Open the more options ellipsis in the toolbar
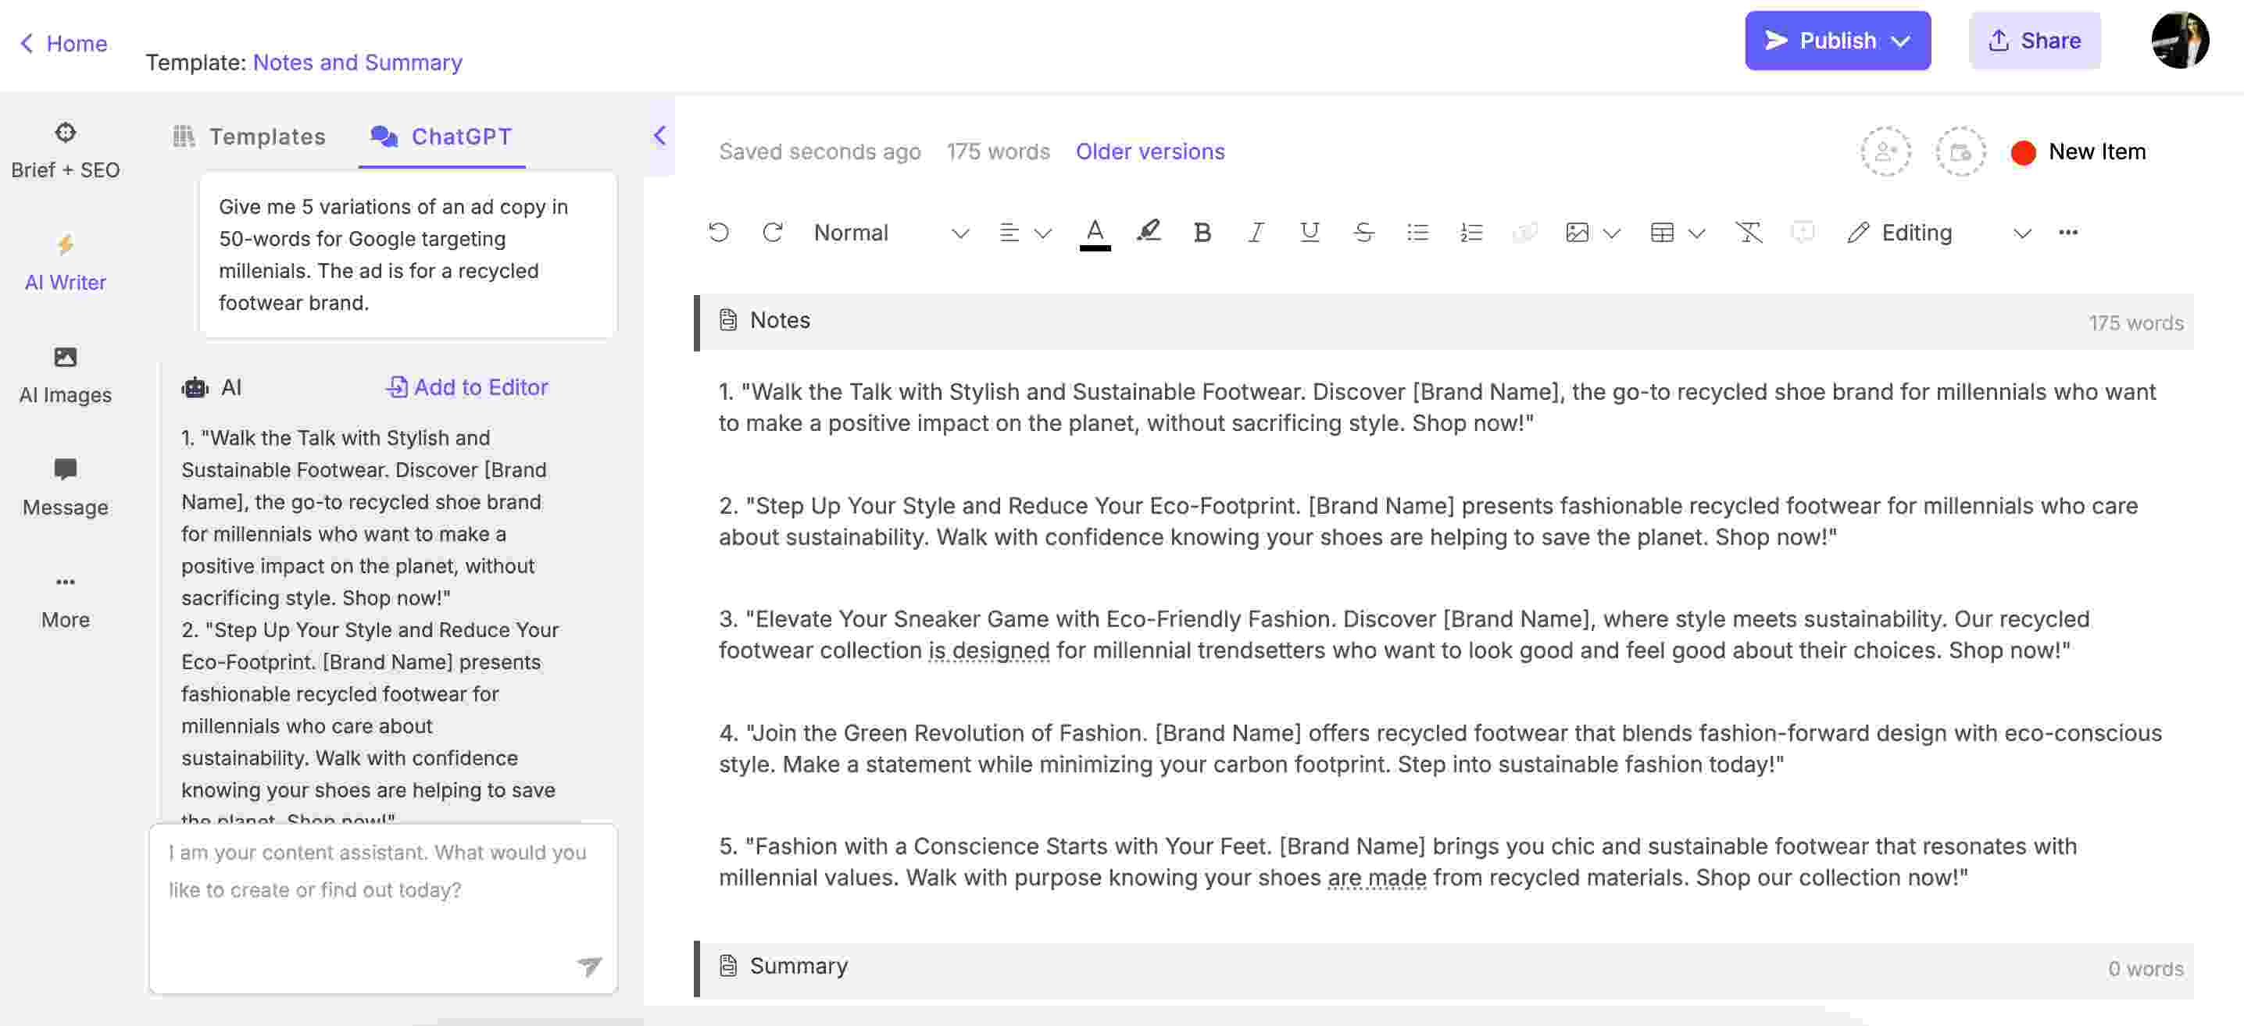The height and width of the screenshot is (1026, 2244). [2067, 233]
